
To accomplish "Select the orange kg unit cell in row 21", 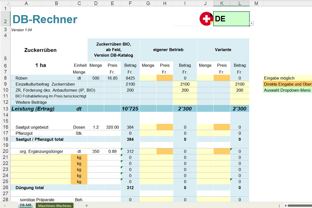I will (x=79, y=157).
